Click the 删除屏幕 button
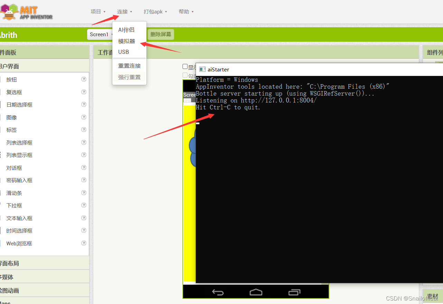This screenshot has height=304, width=443. point(161,34)
